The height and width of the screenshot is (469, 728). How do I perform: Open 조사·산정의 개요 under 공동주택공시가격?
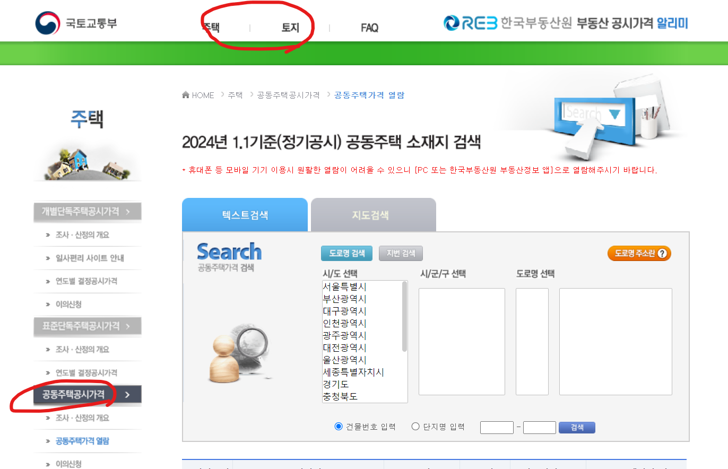(x=82, y=418)
